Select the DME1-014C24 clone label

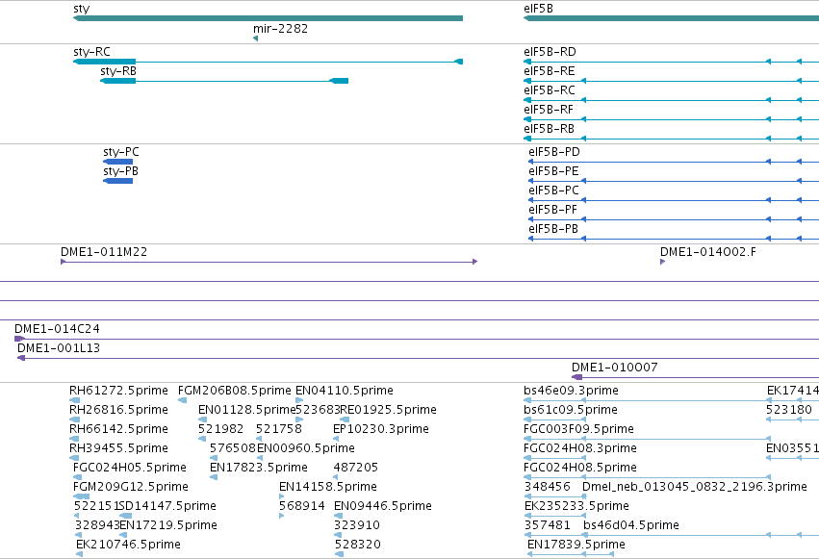(x=57, y=329)
